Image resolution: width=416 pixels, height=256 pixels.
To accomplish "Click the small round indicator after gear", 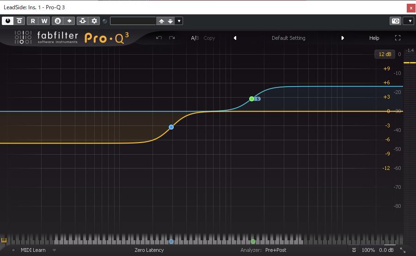I will (x=105, y=21).
